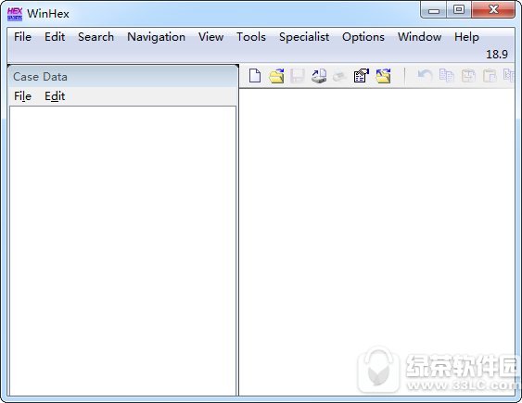Click the greyed-out Copy Block icon

click(x=446, y=75)
